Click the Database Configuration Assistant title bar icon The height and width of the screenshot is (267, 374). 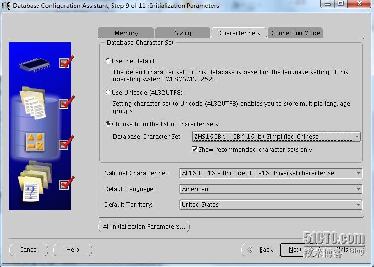click(x=6, y=6)
